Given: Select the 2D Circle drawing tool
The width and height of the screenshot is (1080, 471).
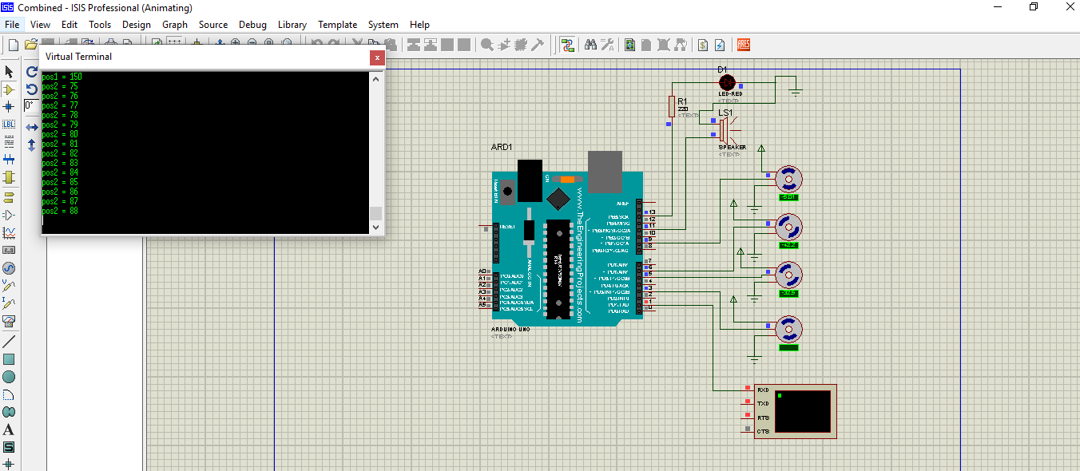Looking at the screenshot, I should point(9,377).
